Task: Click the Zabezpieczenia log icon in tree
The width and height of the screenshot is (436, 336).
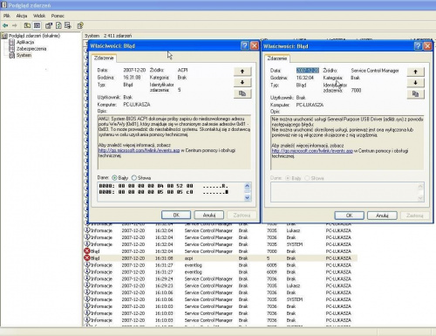Action: [x=12, y=49]
